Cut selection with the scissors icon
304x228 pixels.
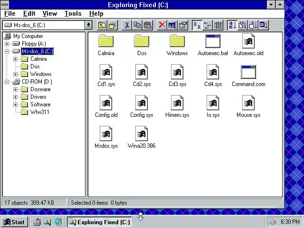[127, 25]
